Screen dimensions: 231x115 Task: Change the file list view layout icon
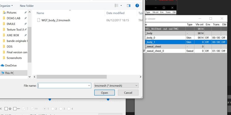[x=116, y=6]
